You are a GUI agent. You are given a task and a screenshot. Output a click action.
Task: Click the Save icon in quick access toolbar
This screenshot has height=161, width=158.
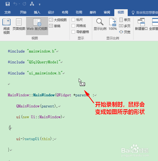click(x=8, y=4)
